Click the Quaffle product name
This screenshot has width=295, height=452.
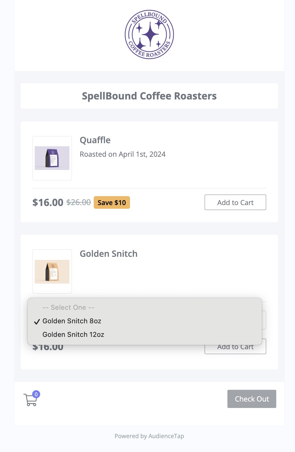(x=95, y=140)
